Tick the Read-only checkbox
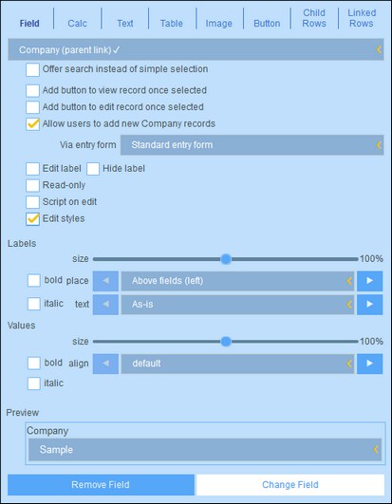The width and height of the screenshot is (392, 504). point(33,185)
